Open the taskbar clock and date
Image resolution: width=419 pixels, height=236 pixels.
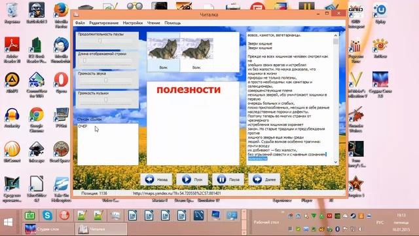coord(401,222)
